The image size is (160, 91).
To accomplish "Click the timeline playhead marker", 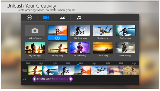I will pyautogui.click(x=78, y=65).
